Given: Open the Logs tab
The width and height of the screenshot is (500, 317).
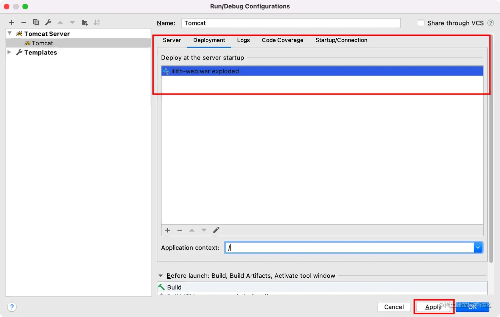Looking at the screenshot, I should (x=243, y=40).
